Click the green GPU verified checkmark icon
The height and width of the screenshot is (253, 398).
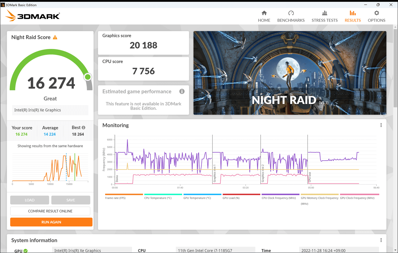(25, 251)
